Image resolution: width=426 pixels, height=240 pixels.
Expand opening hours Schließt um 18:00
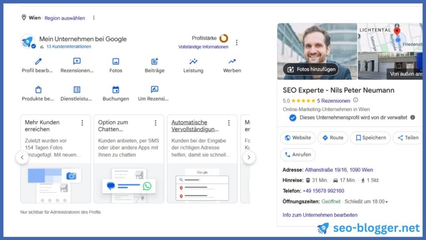coord(366,202)
